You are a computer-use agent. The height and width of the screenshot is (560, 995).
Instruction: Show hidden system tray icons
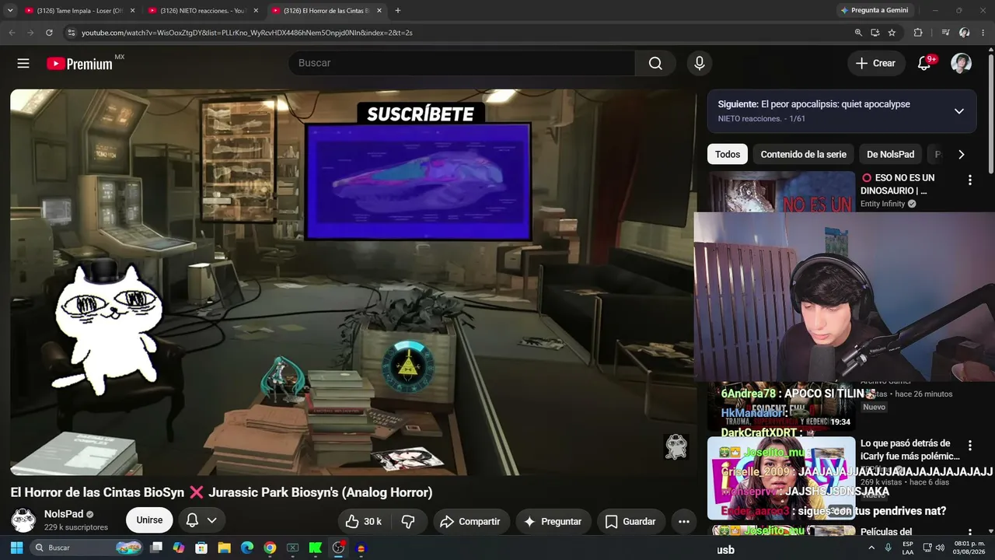[x=871, y=548]
